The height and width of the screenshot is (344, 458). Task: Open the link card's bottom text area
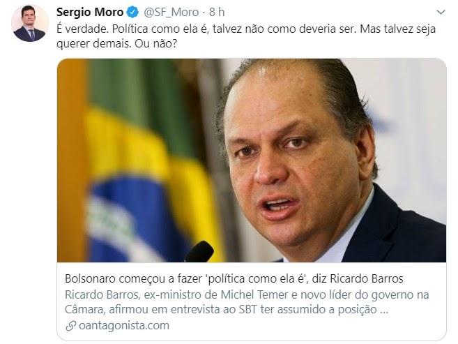[252, 301]
